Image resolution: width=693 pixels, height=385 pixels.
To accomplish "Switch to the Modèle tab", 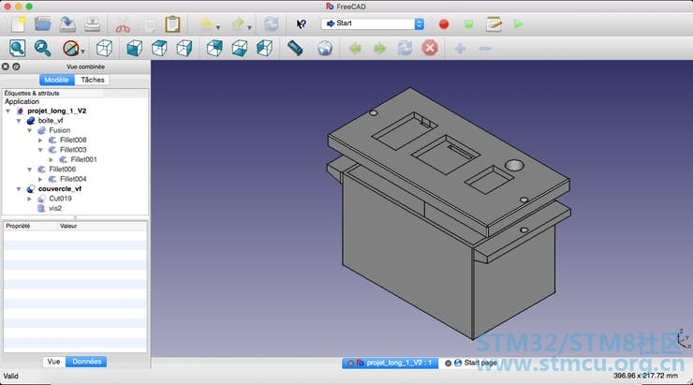I will pos(56,80).
